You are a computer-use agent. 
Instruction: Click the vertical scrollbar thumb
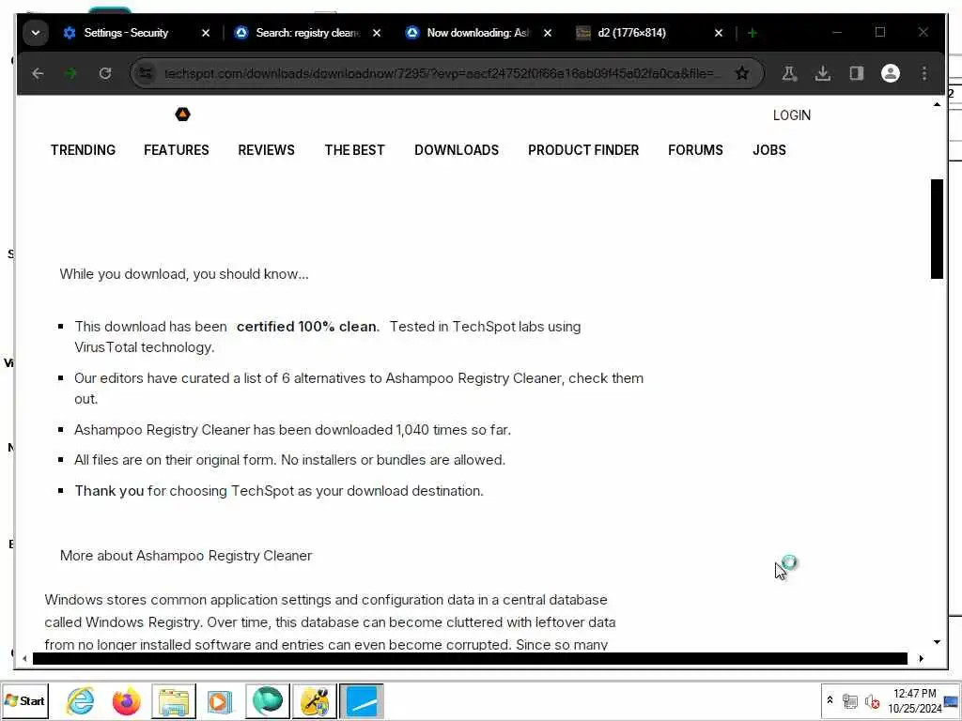pyautogui.click(x=937, y=229)
